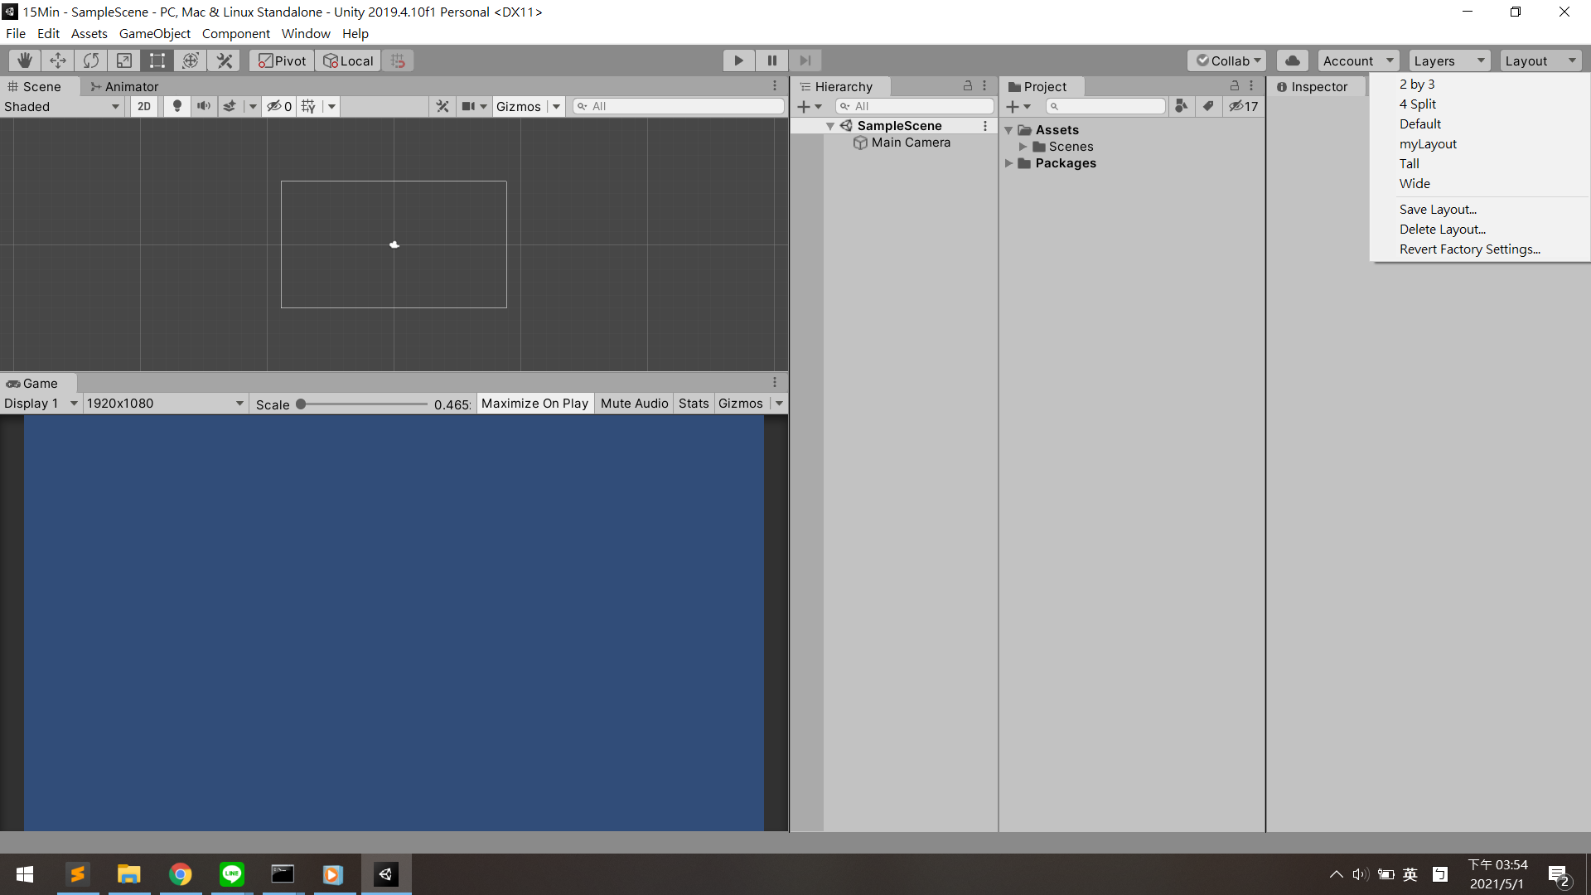Open the Shaded draw mode dropdown

tap(62, 106)
